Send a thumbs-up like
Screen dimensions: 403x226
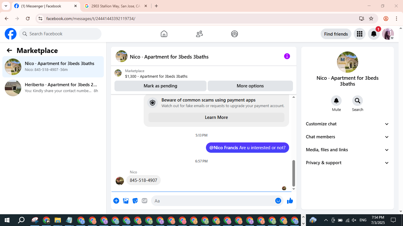(x=290, y=201)
